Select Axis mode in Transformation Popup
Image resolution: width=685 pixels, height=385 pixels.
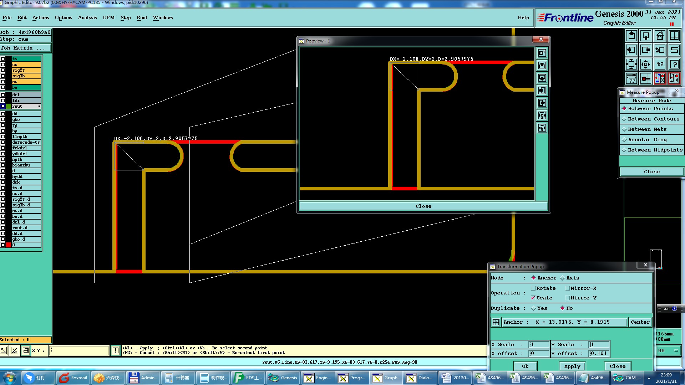563,278
